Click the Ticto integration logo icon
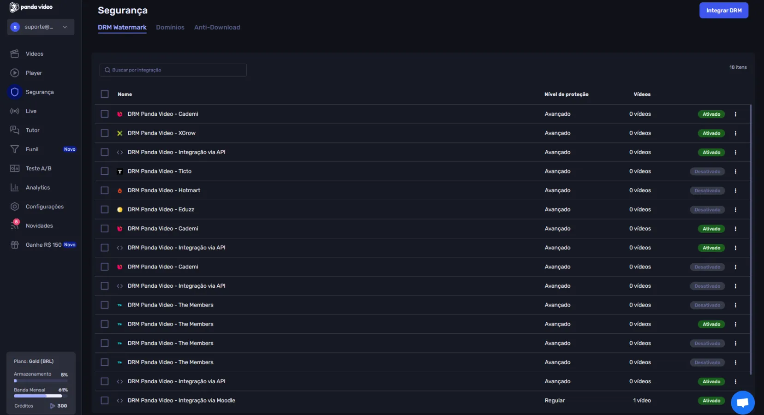Image resolution: width=764 pixels, height=415 pixels. (x=120, y=172)
